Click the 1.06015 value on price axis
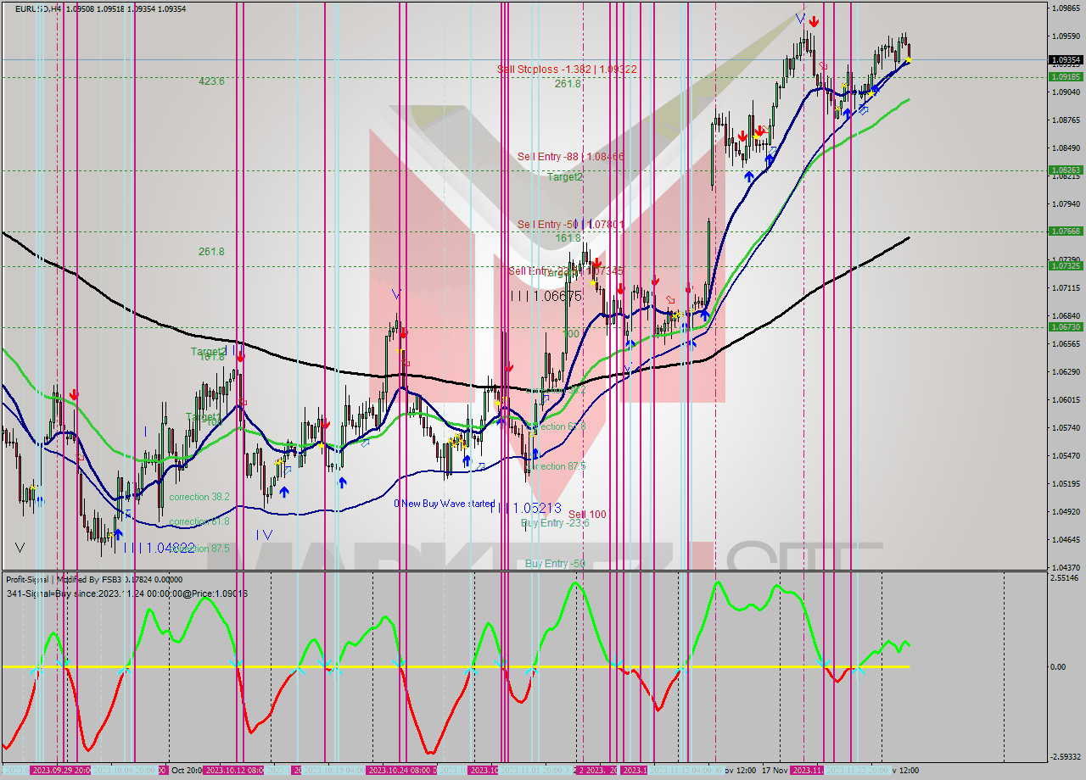The image size is (1086, 780). (1065, 400)
